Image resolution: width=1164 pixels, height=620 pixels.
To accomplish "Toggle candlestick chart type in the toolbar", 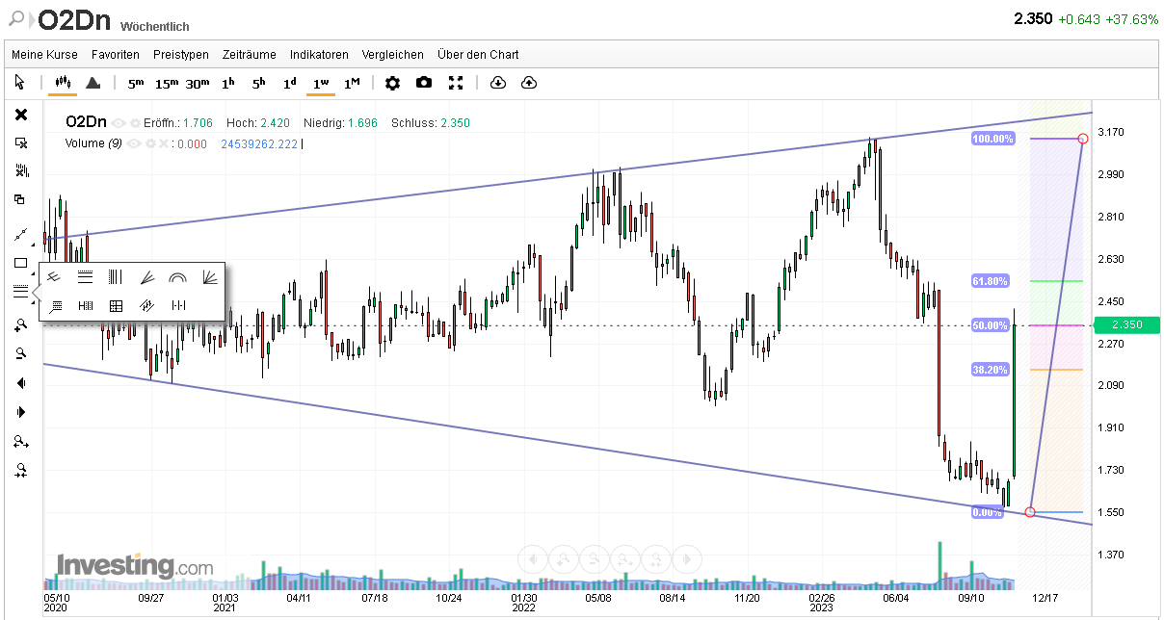I will (64, 83).
